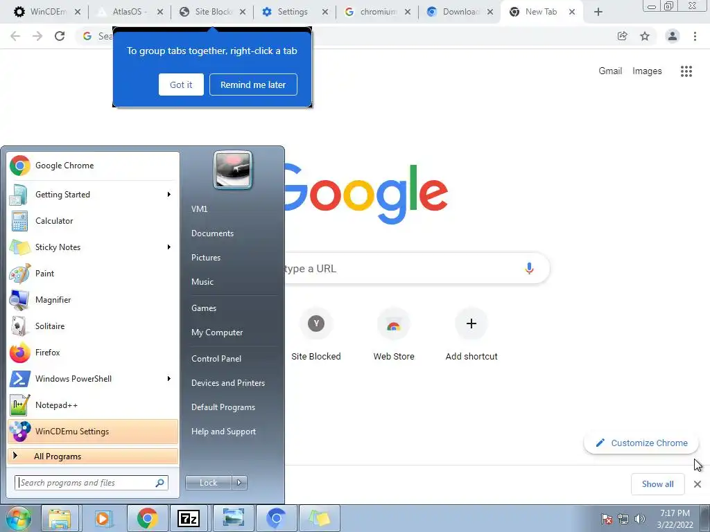The image size is (710, 532).
Task: Open Pictures from Start menu
Action: click(205, 258)
